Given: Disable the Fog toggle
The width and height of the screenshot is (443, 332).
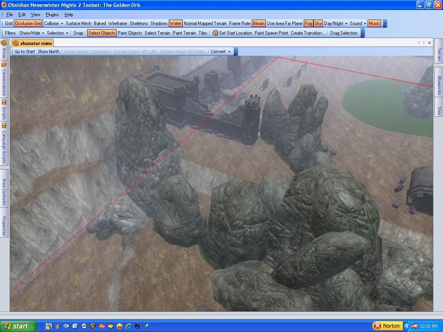Looking at the screenshot, I should tap(308, 23).
